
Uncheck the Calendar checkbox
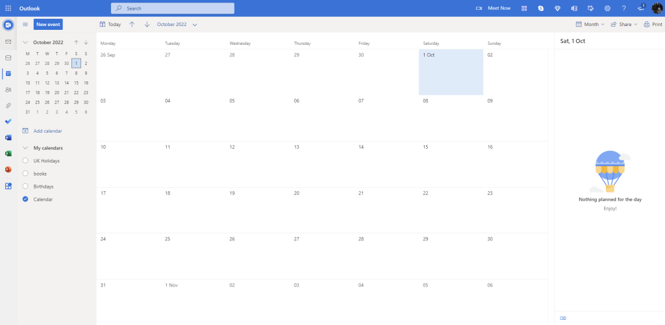point(25,199)
